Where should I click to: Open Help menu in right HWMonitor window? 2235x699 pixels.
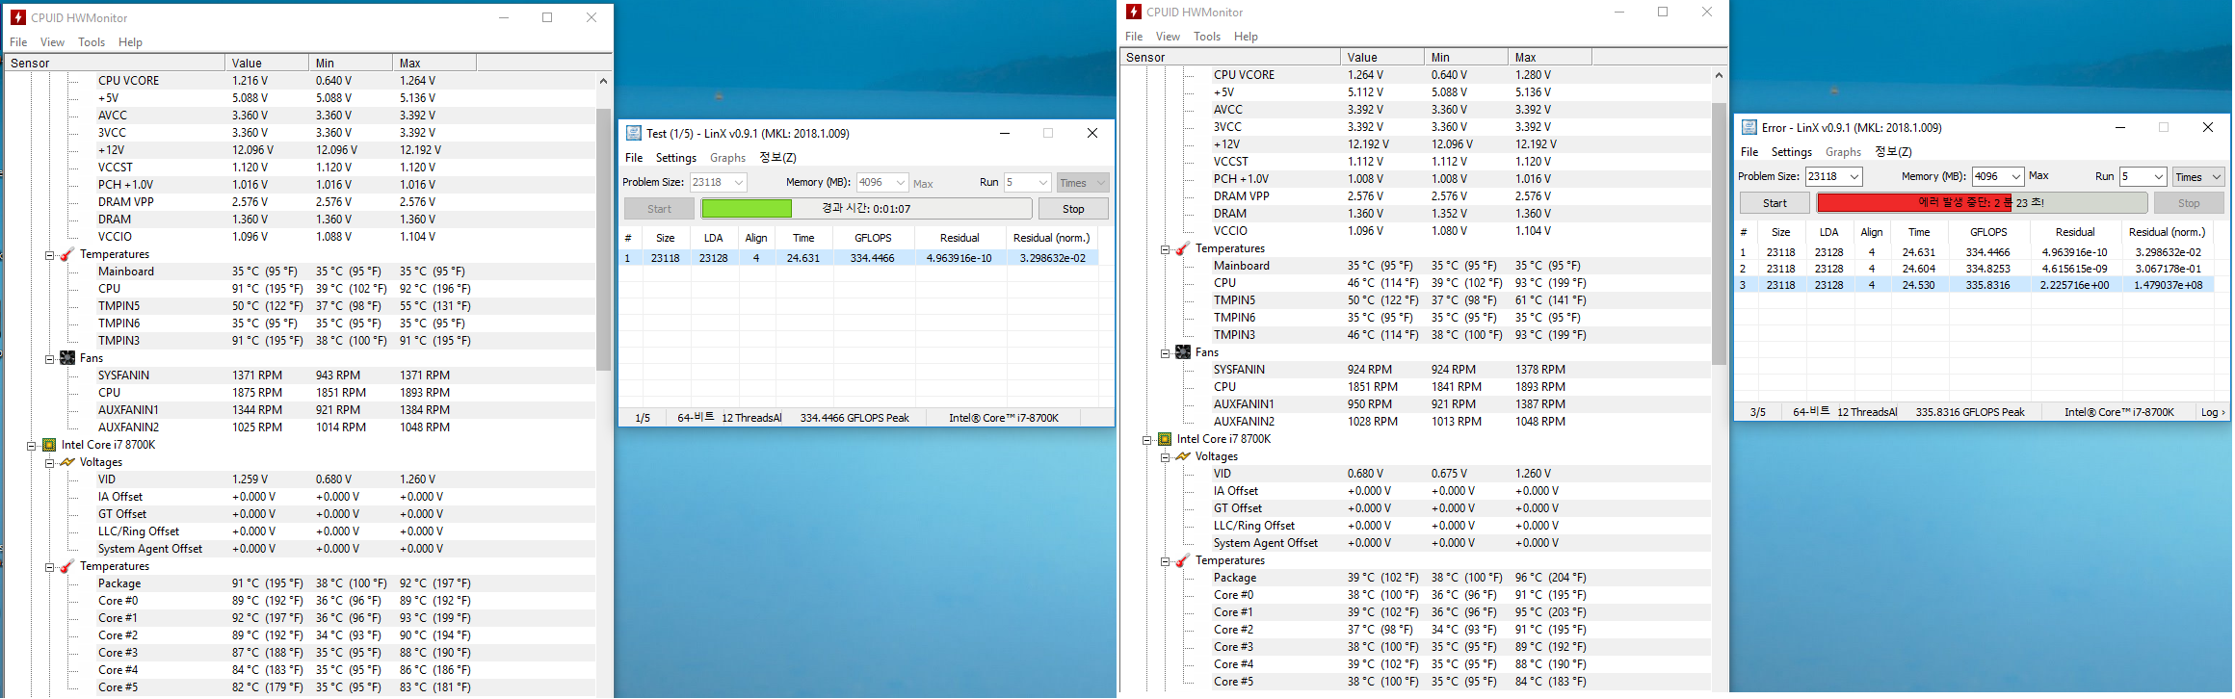[x=1247, y=37]
